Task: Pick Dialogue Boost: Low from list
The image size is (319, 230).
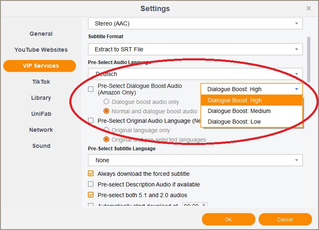Action: point(234,122)
